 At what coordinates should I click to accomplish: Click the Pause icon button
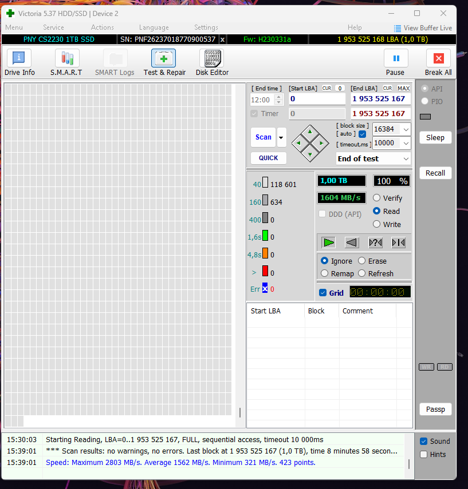[x=396, y=58]
